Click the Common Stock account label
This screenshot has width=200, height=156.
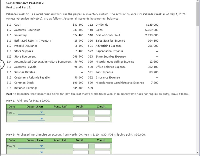point(24,83)
